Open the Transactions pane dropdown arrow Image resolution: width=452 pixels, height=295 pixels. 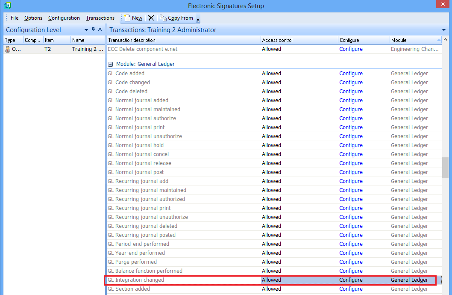click(x=444, y=30)
